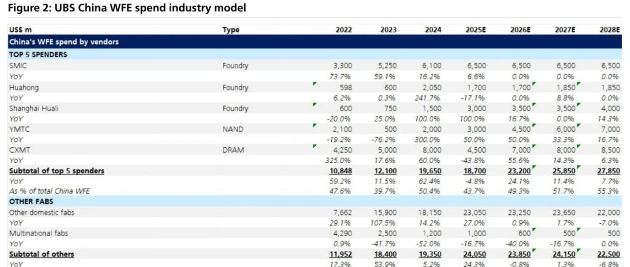Click the Huahong row label
Image resolution: width=630 pixels, height=267 pixels.
tap(24, 87)
